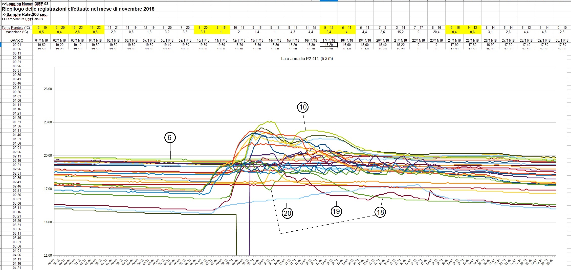Click the 'Temperature Unit:Celsius' cell
Screen dimensions: 571x270
[x=23, y=19]
